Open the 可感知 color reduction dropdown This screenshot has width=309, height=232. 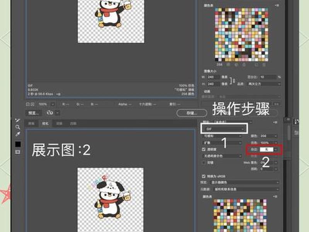[x=222, y=136]
